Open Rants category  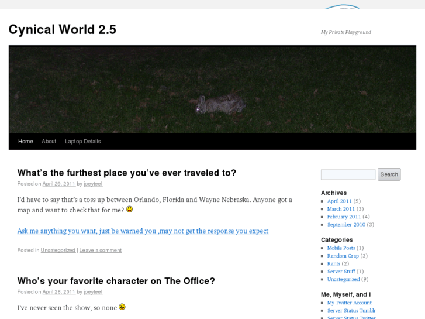click(x=334, y=264)
